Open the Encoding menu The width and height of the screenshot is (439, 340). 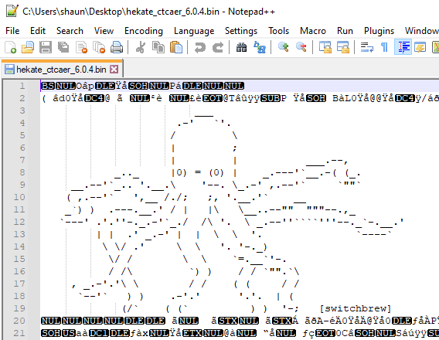(144, 31)
